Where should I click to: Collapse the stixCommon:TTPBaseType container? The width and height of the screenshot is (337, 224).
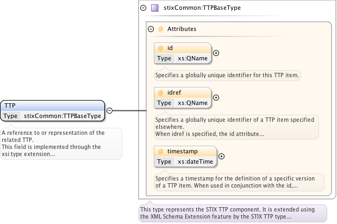(x=143, y=8)
